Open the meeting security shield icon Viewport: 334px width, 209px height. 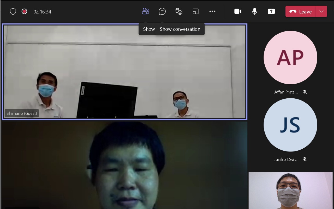[13, 11]
